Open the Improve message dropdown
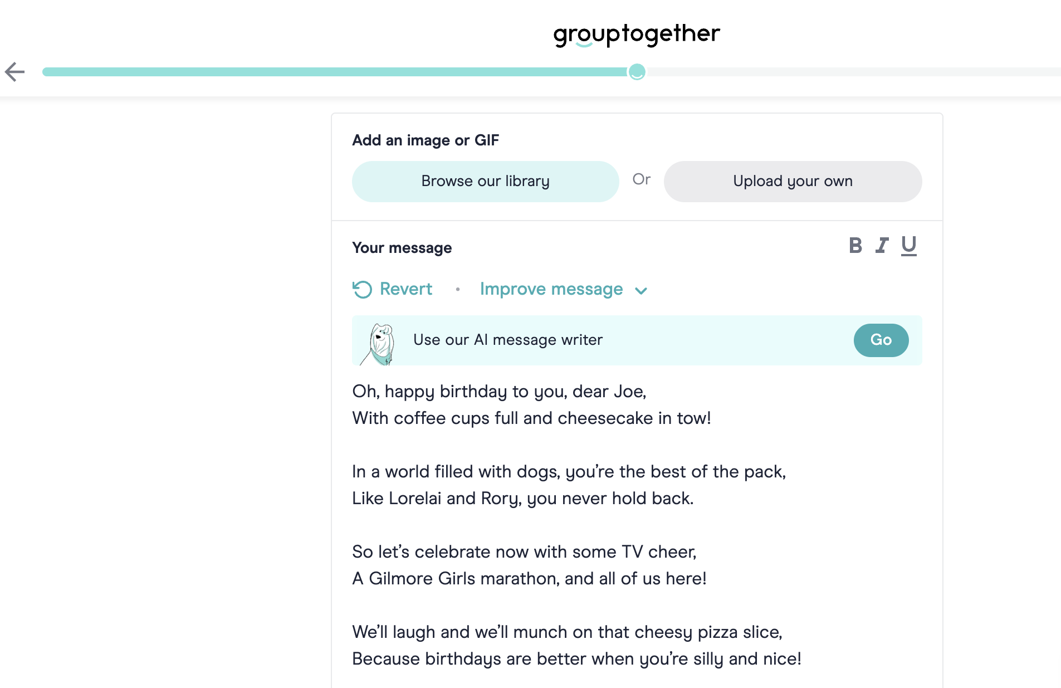This screenshot has width=1061, height=688. 551,289
